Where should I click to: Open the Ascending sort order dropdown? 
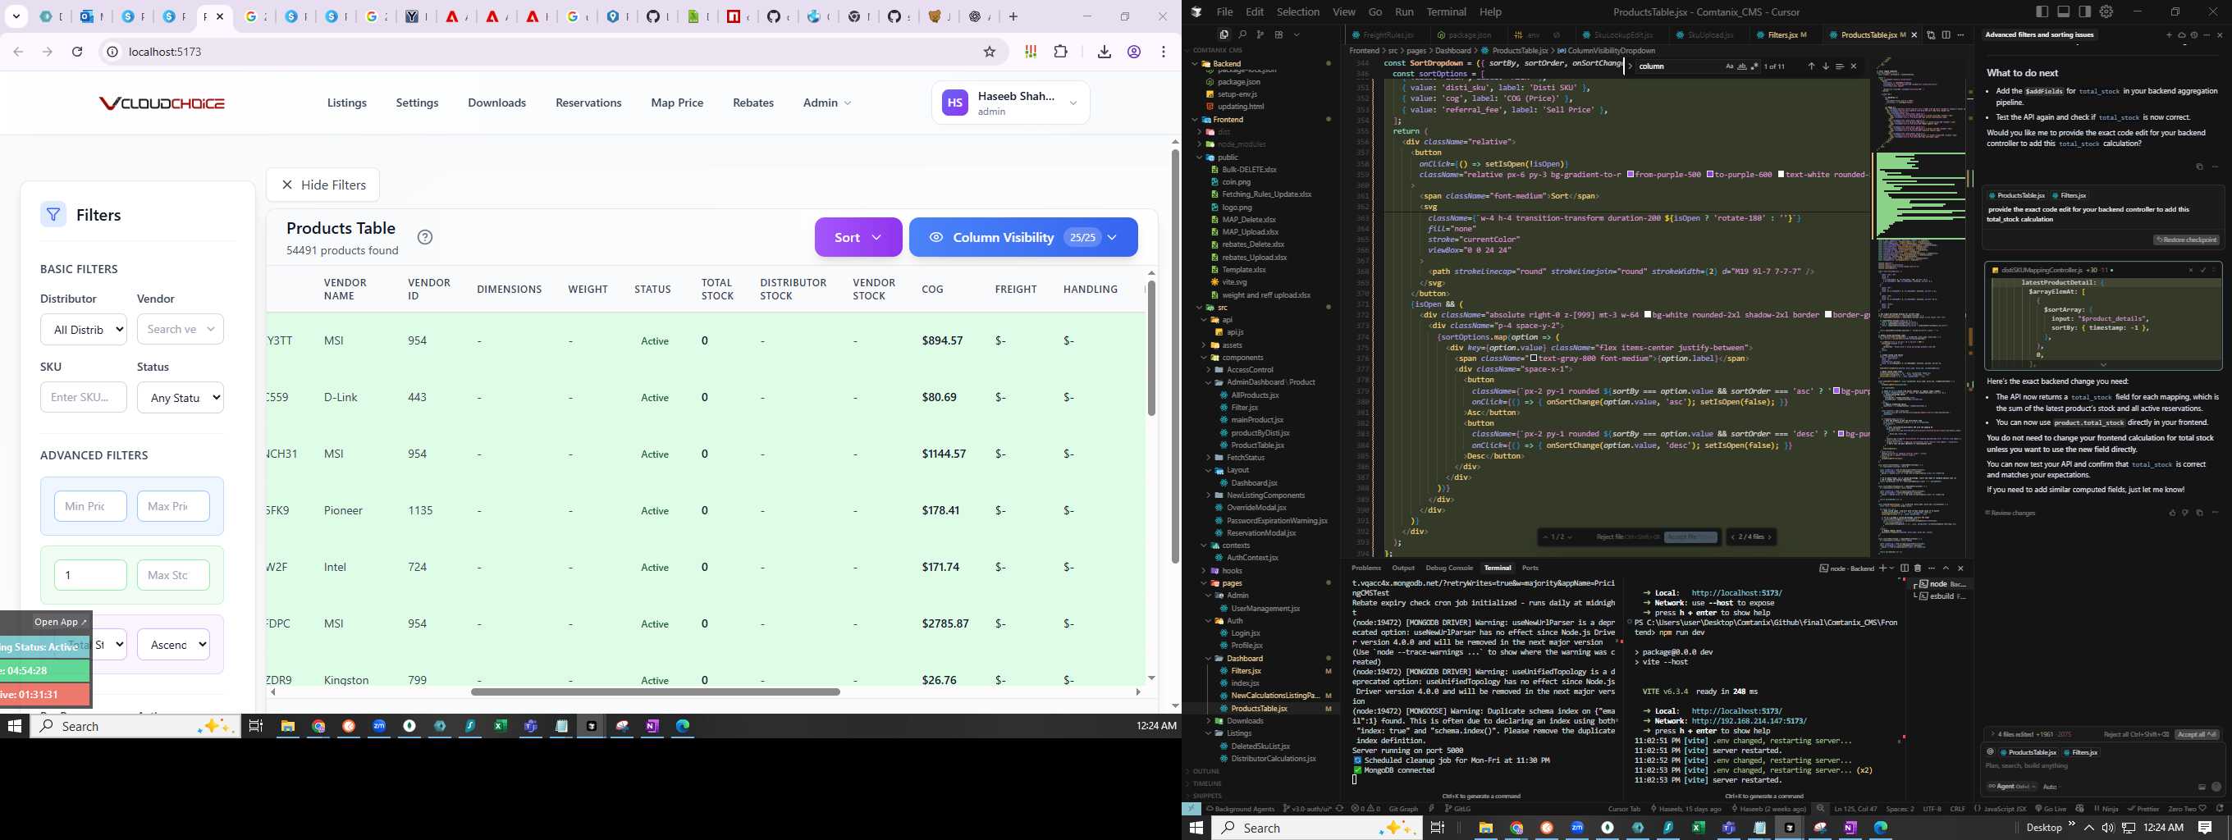(x=173, y=644)
